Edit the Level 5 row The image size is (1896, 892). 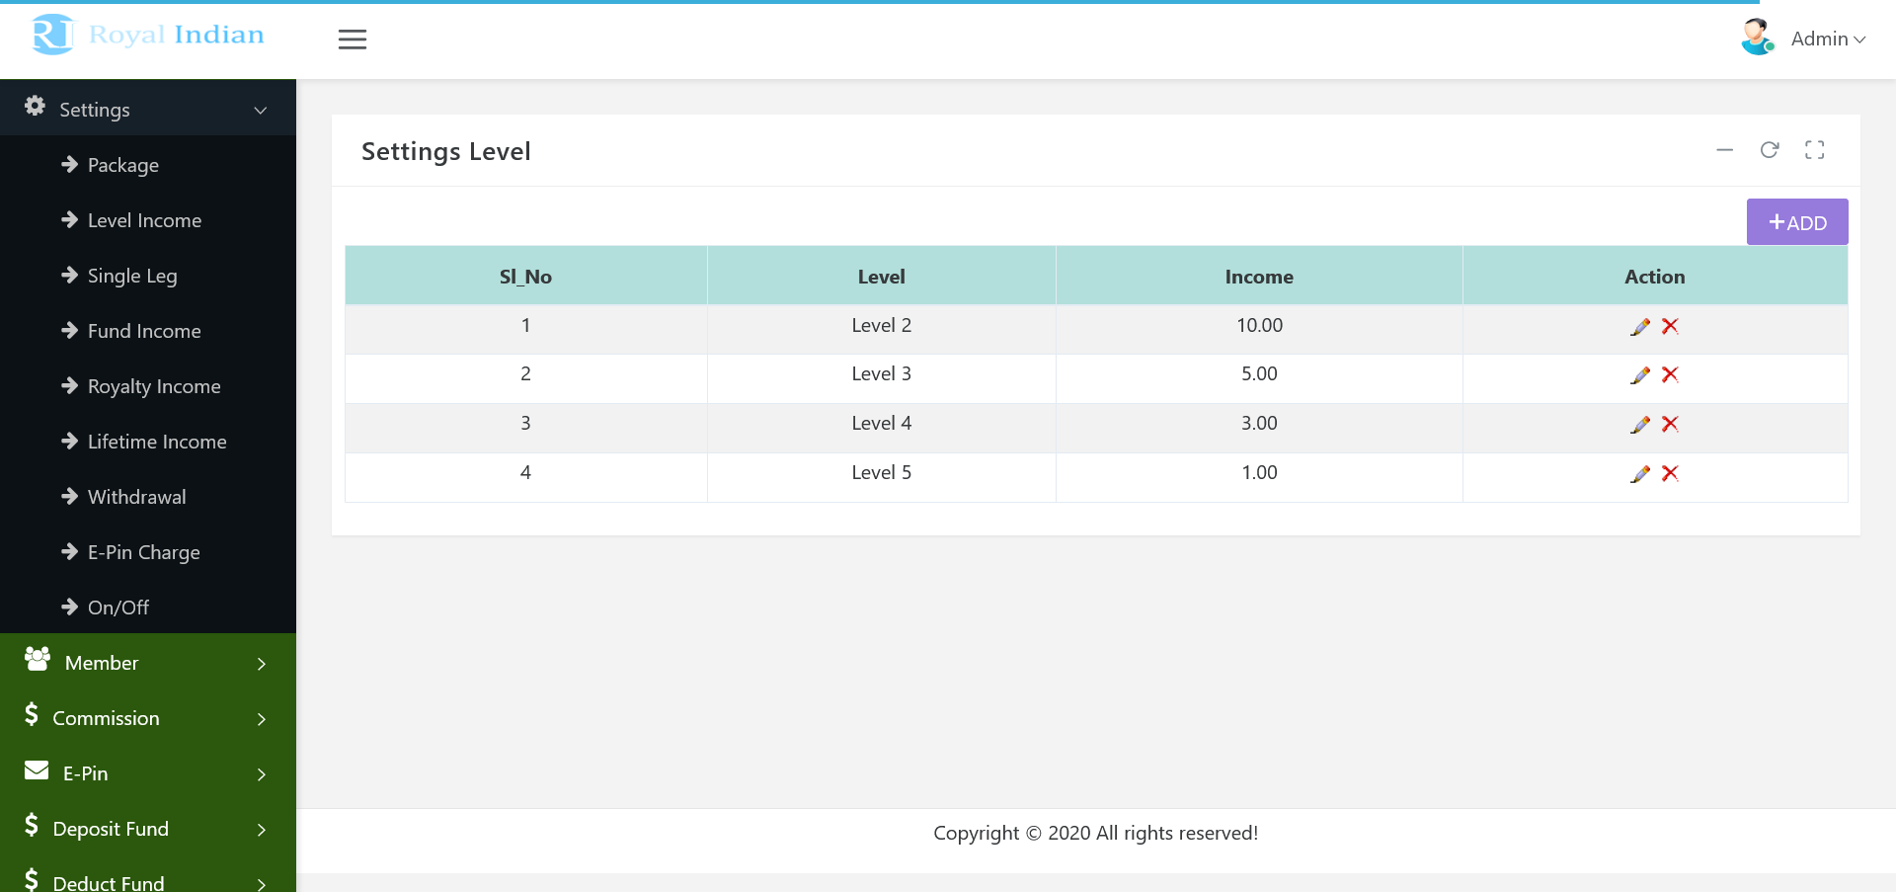click(x=1640, y=474)
